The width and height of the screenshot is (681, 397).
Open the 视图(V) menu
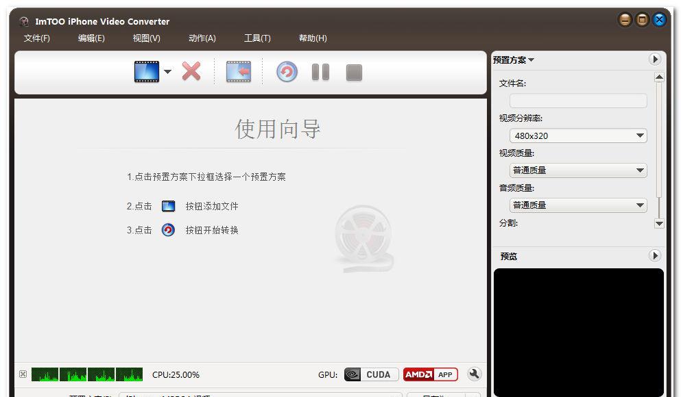click(x=146, y=38)
